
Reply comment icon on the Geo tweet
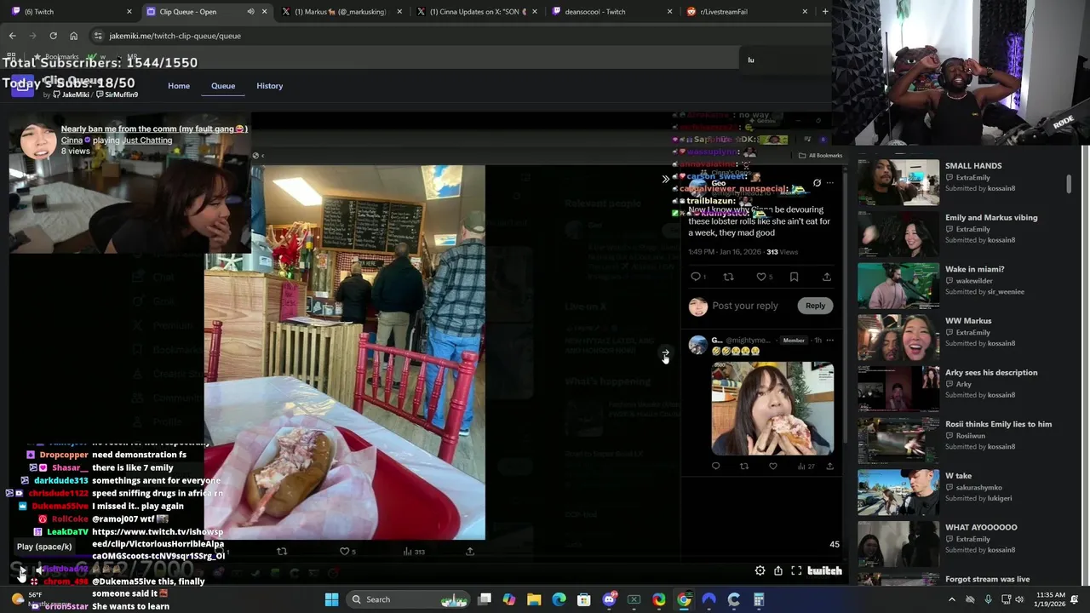coord(696,277)
